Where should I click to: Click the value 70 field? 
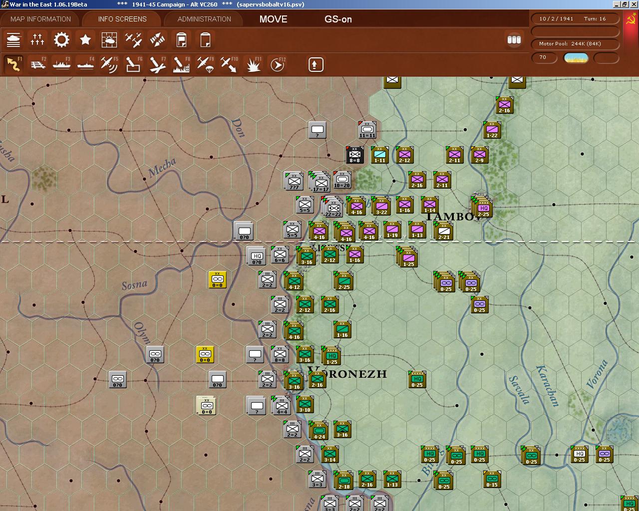click(x=545, y=57)
